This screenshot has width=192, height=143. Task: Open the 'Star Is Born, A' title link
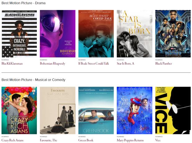coord(125,63)
